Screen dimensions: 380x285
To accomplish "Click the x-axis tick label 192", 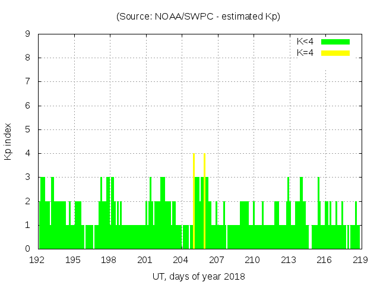I will (x=37, y=259).
